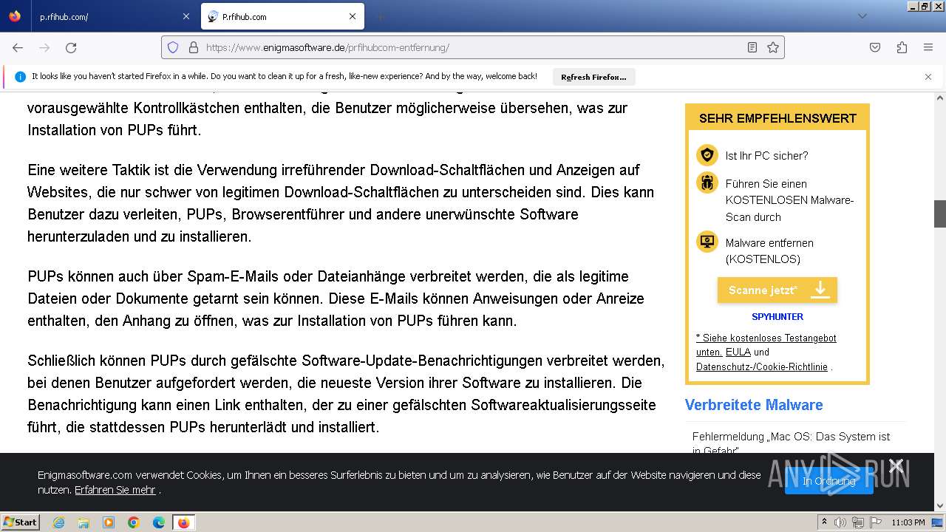Bookmark this page with the star icon
This screenshot has height=532, width=946.
click(773, 47)
